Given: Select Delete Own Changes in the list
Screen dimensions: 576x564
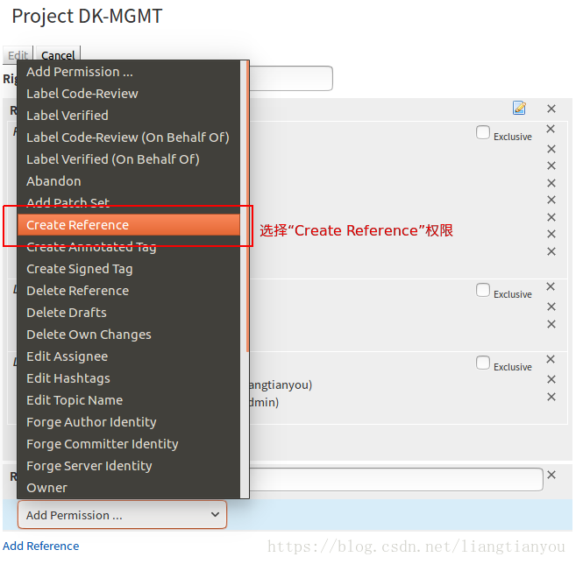Looking at the screenshot, I should point(129,335).
